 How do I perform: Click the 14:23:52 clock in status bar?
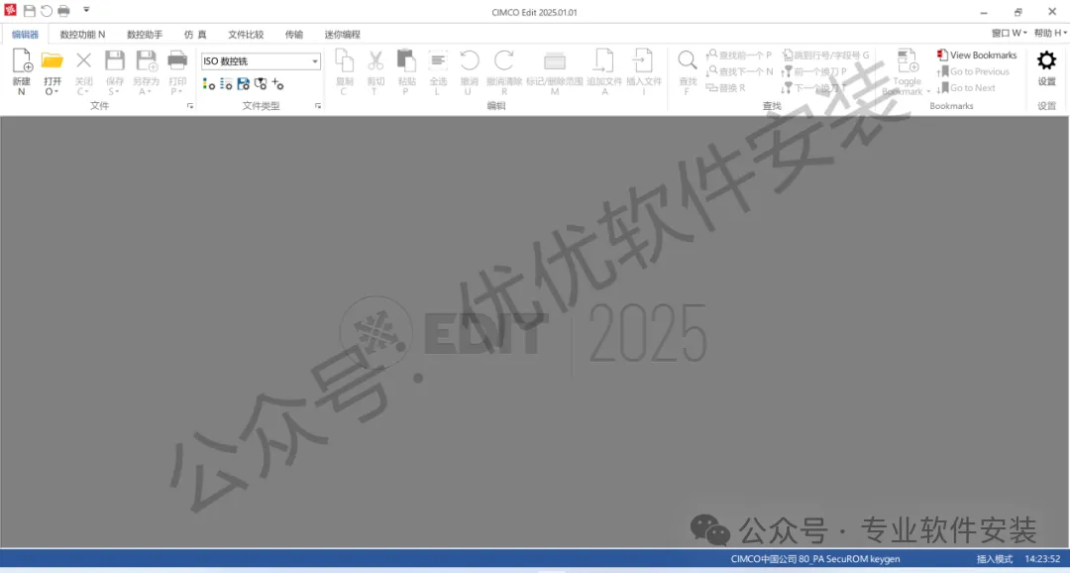pyautogui.click(x=1042, y=559)
